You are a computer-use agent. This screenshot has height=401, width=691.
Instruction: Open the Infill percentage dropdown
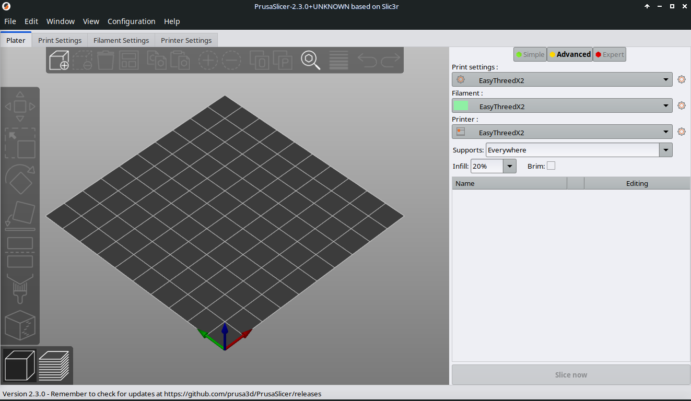click(x=509, y=166)
